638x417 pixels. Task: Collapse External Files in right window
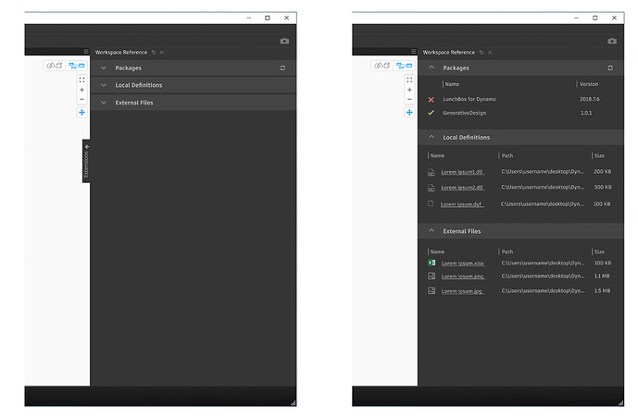(x=432, y=231)
